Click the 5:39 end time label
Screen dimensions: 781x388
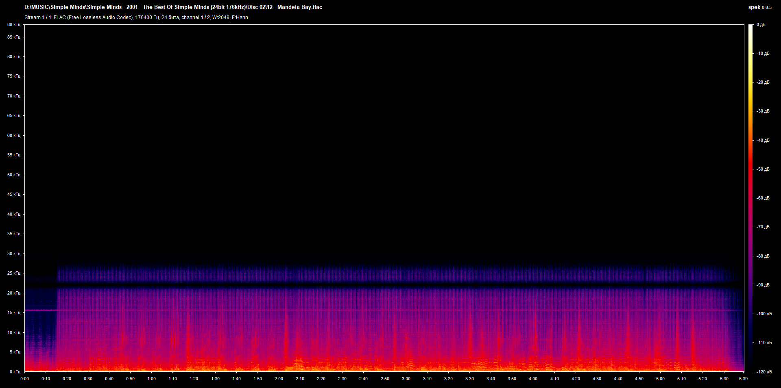[743, 379]
